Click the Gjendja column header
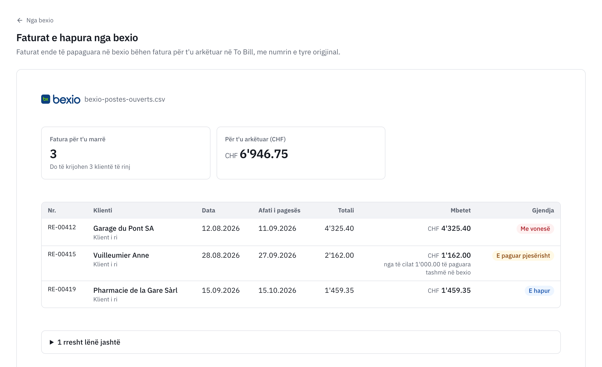The image size is (602, 367). [543, 210]
